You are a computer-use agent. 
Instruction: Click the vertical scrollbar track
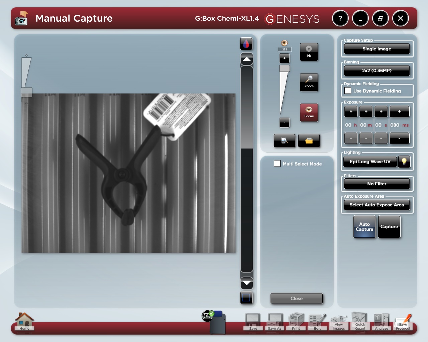pyautogui.click(x=247, y=169)
